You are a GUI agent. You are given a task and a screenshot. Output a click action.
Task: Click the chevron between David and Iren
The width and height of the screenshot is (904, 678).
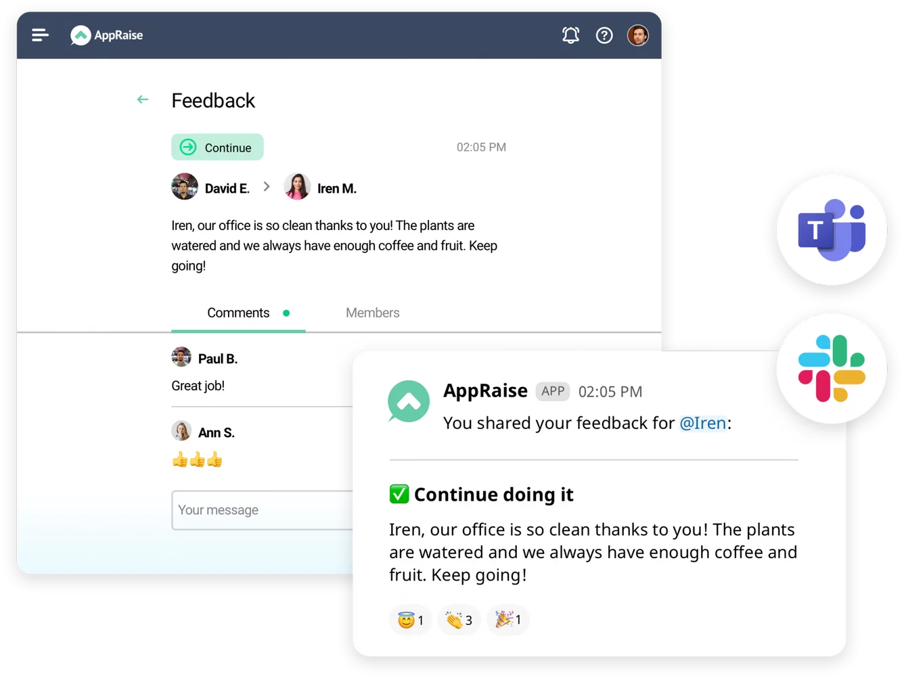click(267, 187)
